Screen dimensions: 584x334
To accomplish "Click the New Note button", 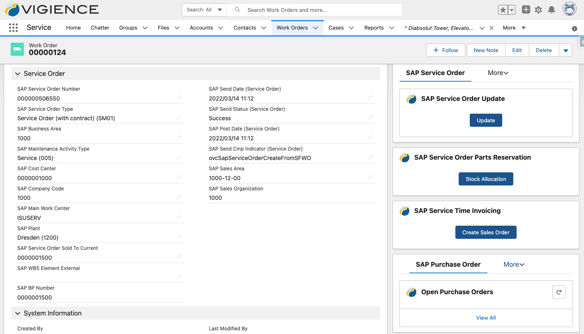I will coord(486,50).
